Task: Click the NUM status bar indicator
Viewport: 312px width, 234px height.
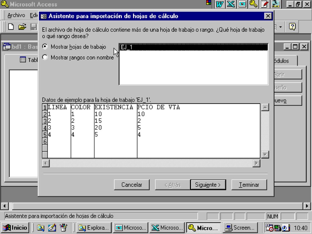Action: click(x=272, y=216)
